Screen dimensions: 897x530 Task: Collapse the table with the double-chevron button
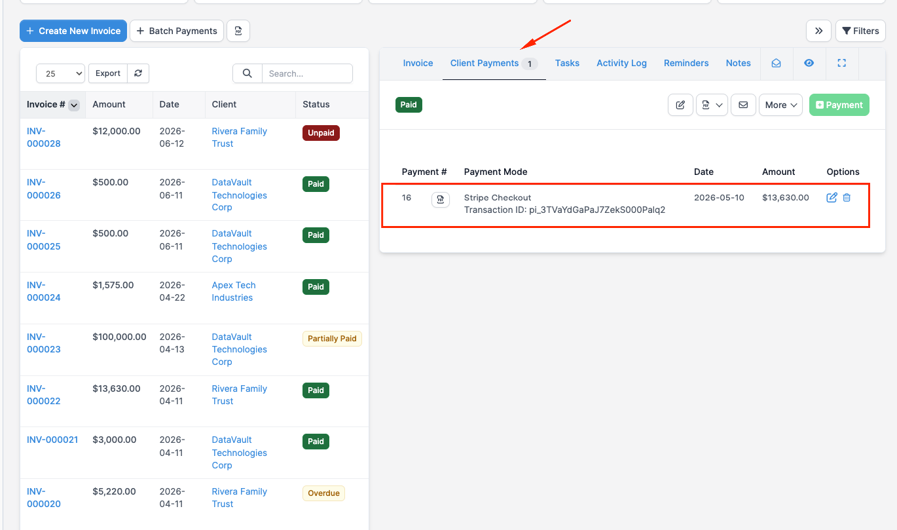click(x=818, y=31)
